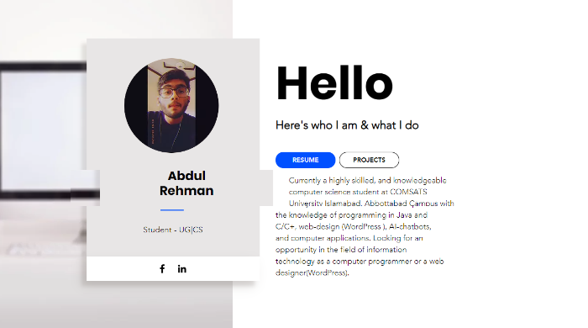This screenshot has width=588, height=328.
Task: Click the circular profile photo
Action: (171, 105)
